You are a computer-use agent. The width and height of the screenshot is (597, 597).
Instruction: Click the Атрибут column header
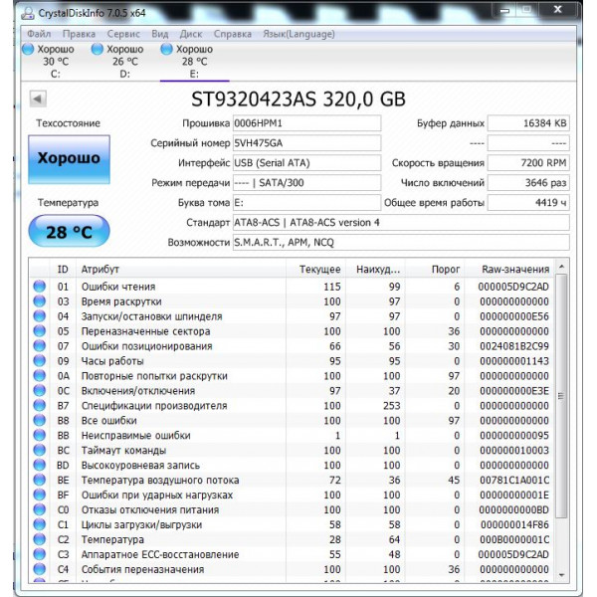coord(181,270)
